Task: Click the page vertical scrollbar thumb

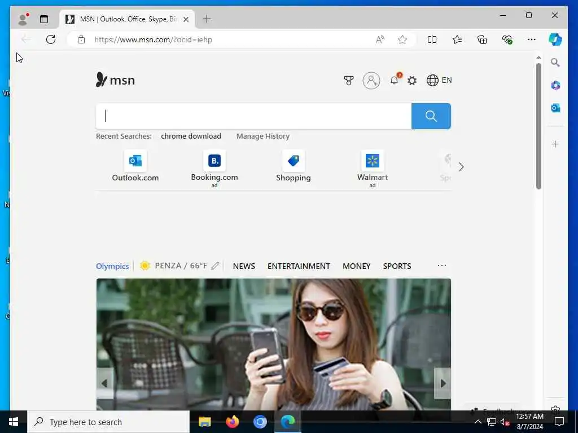Action: coord(538,126)
